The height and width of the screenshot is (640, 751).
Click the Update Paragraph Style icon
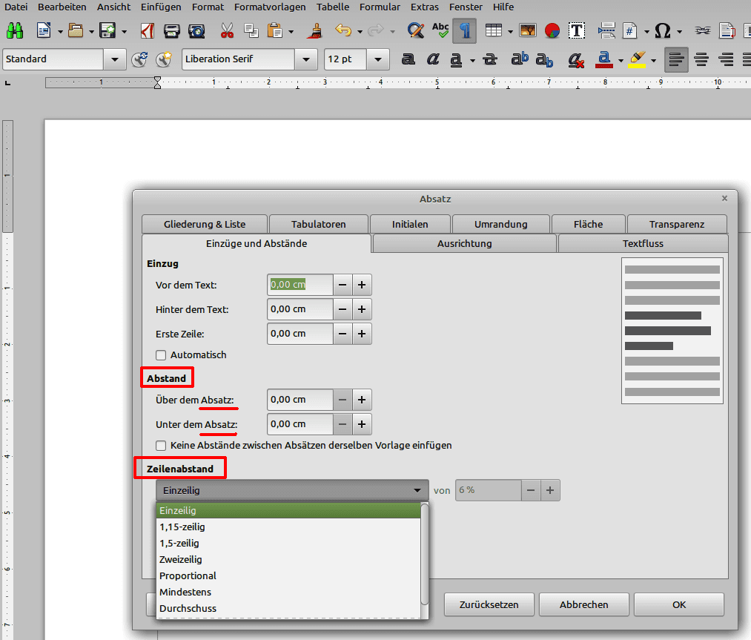coord(139,59)
